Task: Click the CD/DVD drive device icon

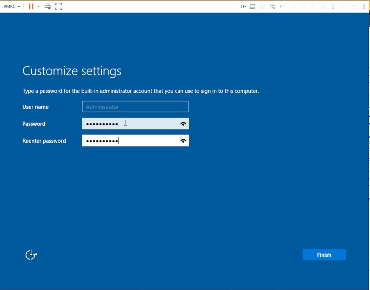Action: point(262,6)
